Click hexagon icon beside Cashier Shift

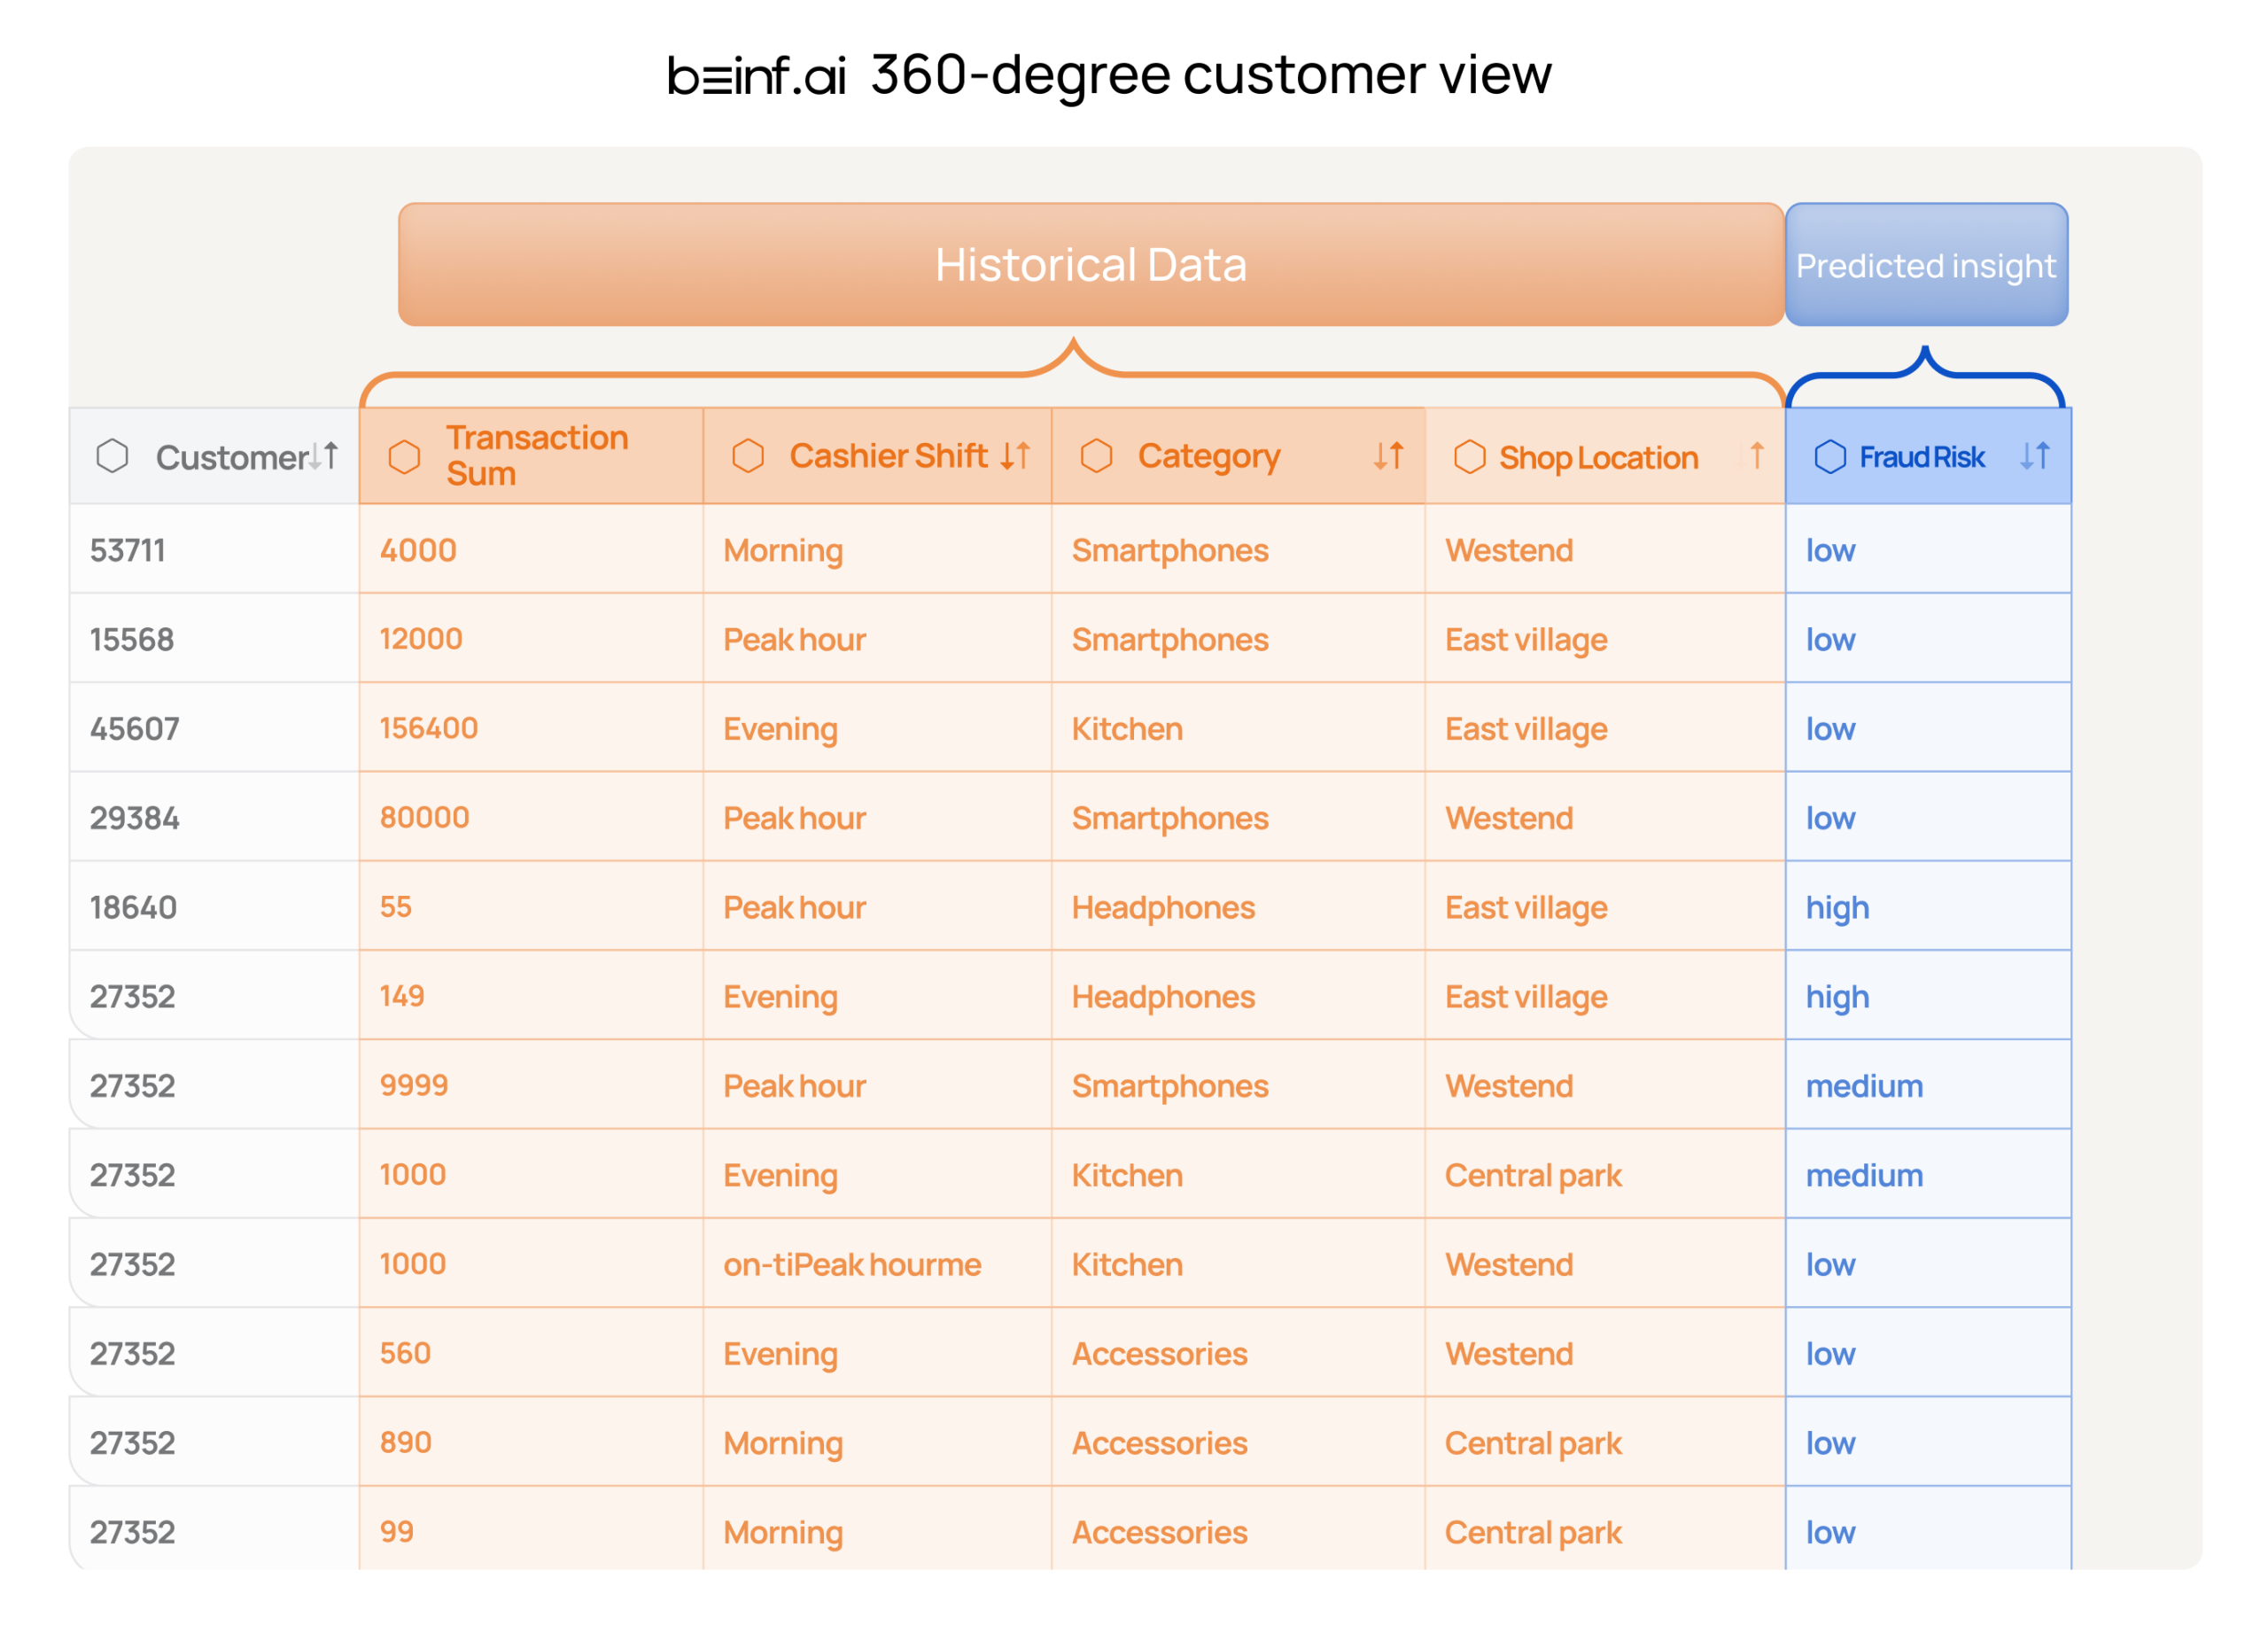tap(747, 456)
